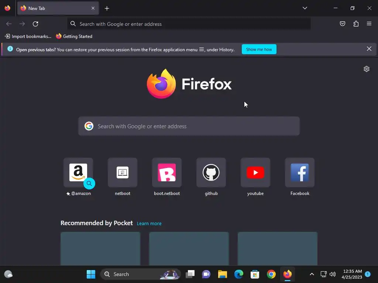Open Firefox View pinned icon

click(7, 8)
